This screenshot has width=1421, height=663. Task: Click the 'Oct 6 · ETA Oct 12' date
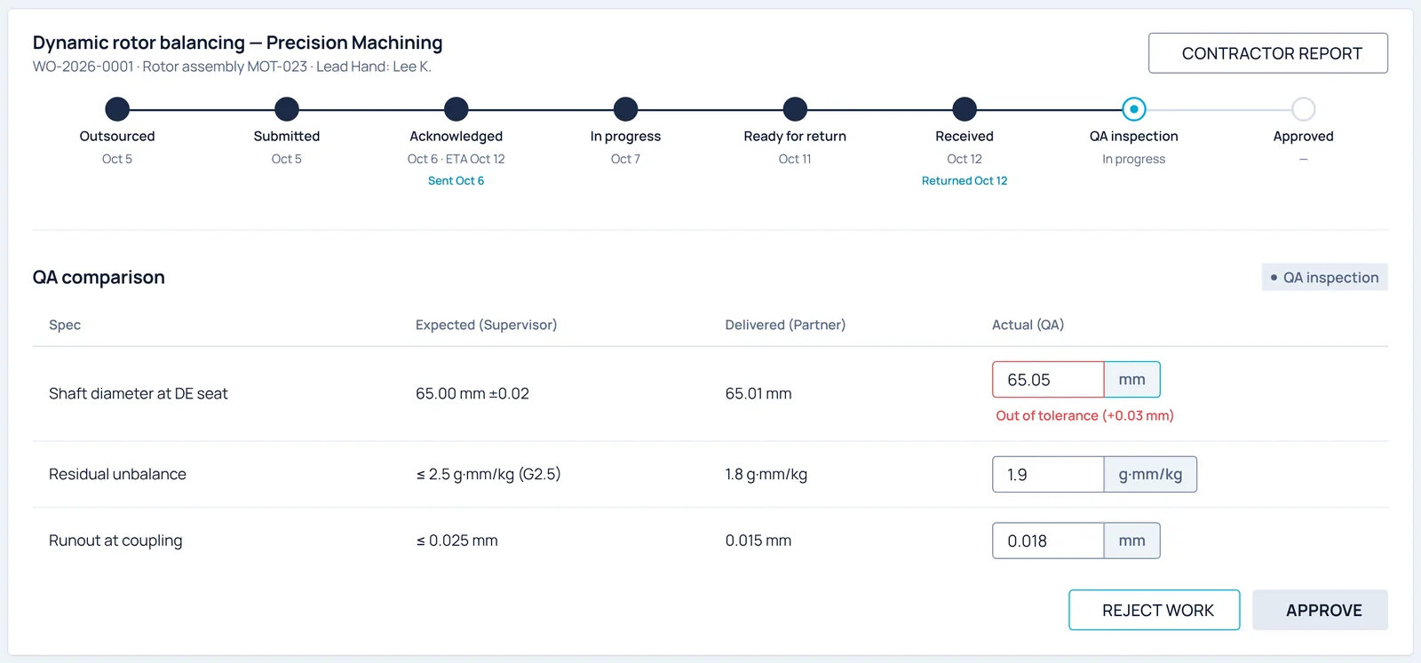pyautogui.click(x=456, y=159)
